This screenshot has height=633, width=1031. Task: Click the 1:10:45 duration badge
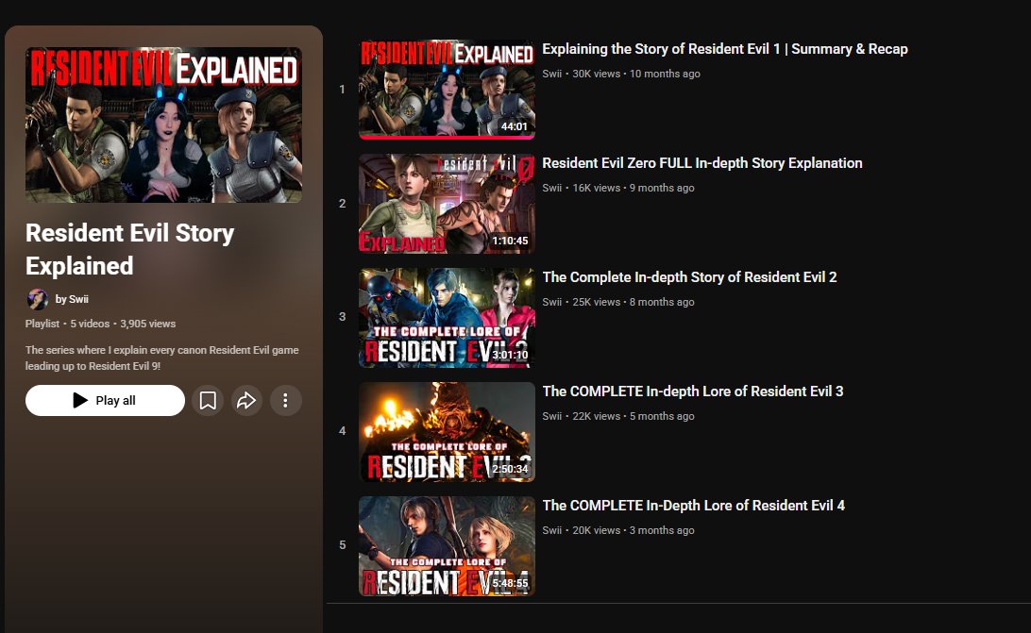pyautogui.click(x=510, y=241)
